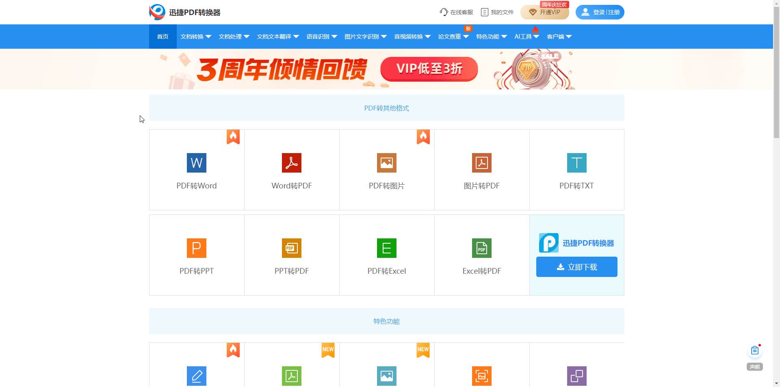This screenshot has height=387, width=780.
Task: Expand the 图片文字识别 dropdown menu
Action: tap(366, 37)
